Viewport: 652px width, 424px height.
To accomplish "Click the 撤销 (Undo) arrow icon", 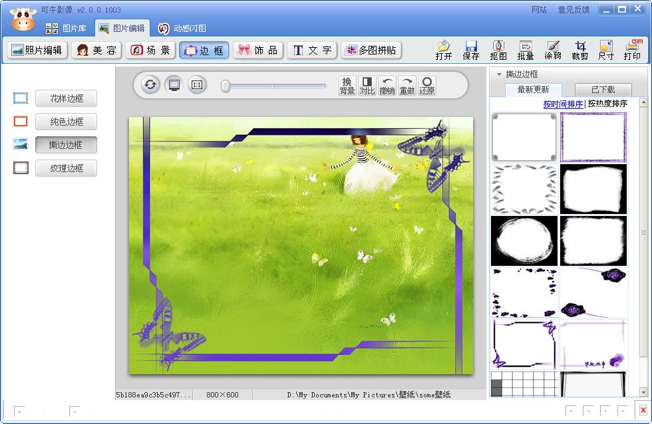I will [x=387, y=85].
